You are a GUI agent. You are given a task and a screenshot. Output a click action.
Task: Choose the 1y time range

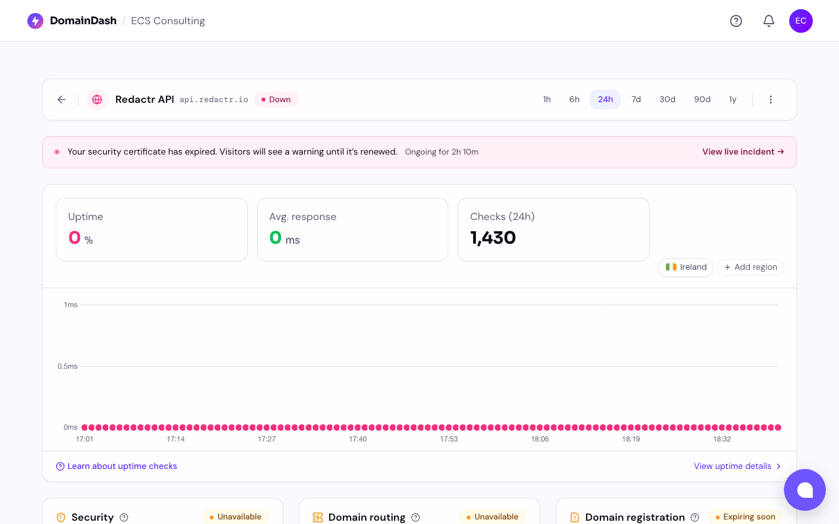pyautogui.click(x=733, y=100)
